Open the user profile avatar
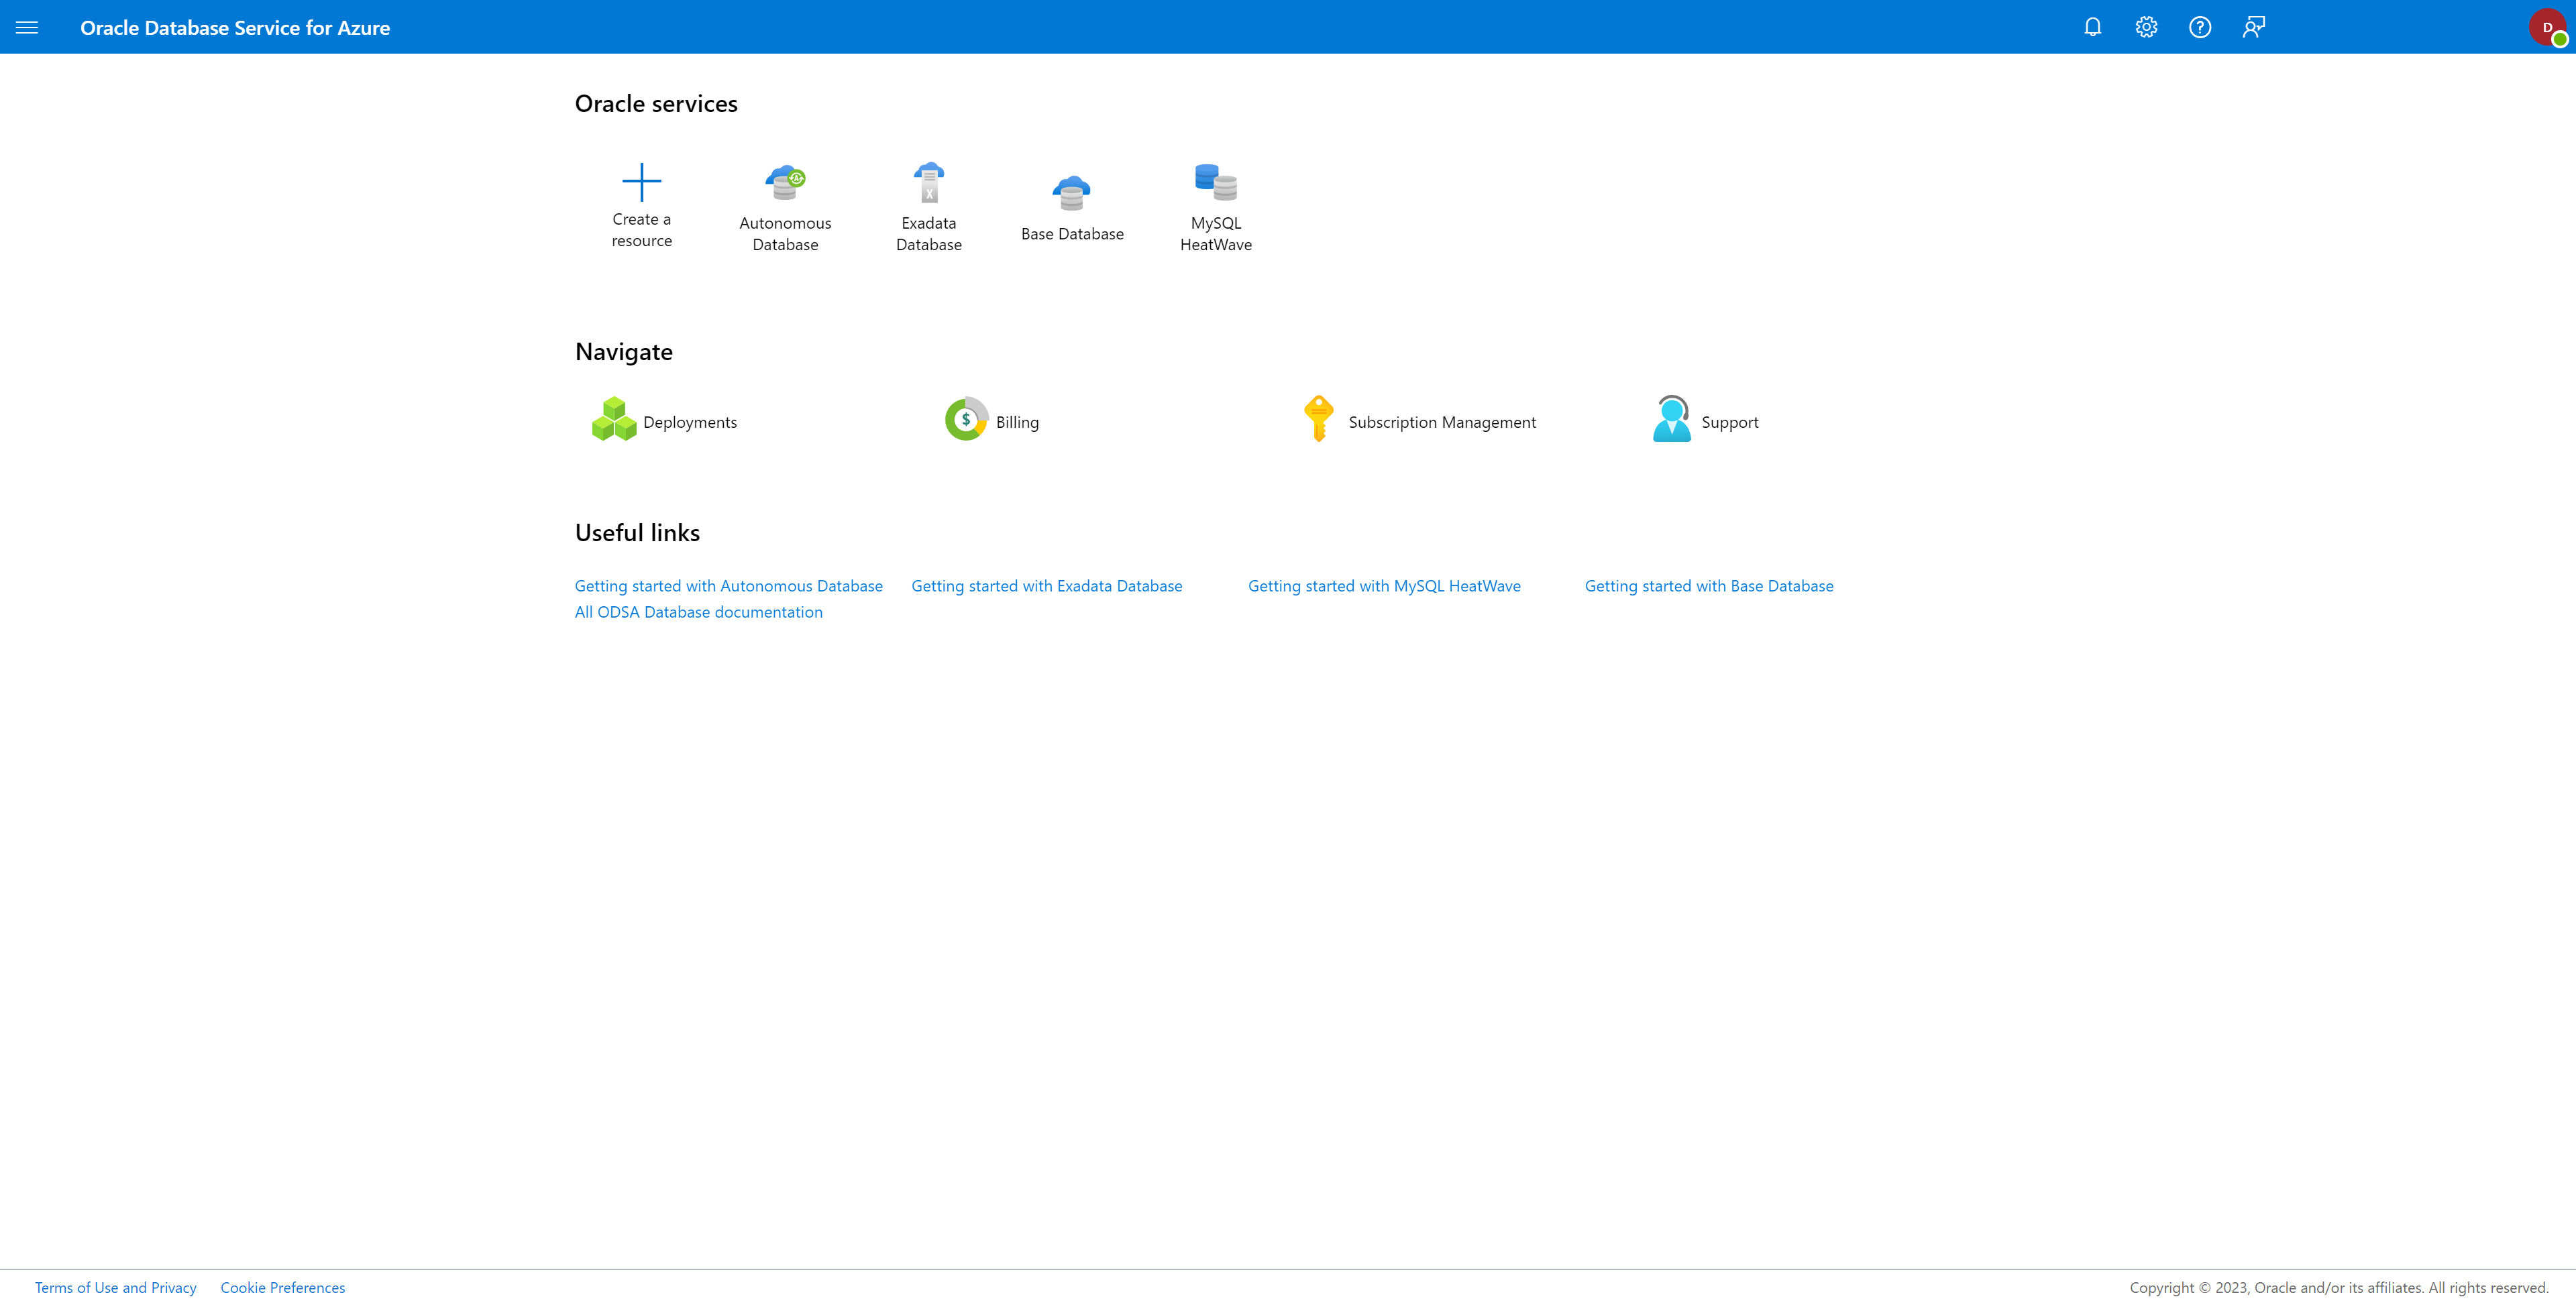The height and width of the screenshot is (1309, 2576). [x=2548, y=27]
